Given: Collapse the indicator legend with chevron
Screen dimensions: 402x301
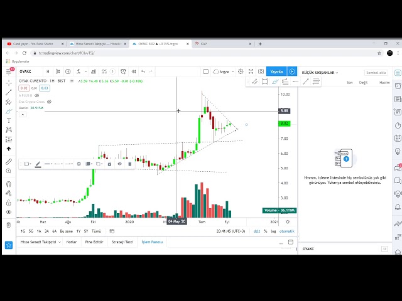Looking at the screenshot, I should point(23,114).
